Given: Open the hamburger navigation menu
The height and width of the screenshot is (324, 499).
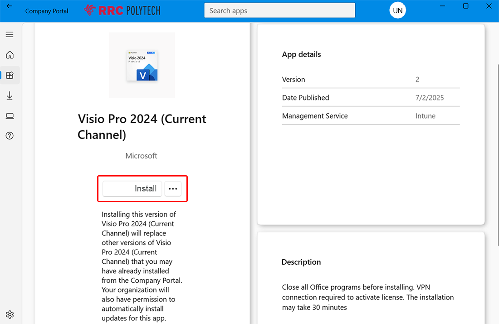Looking at the screenshot, I should 10,34.
